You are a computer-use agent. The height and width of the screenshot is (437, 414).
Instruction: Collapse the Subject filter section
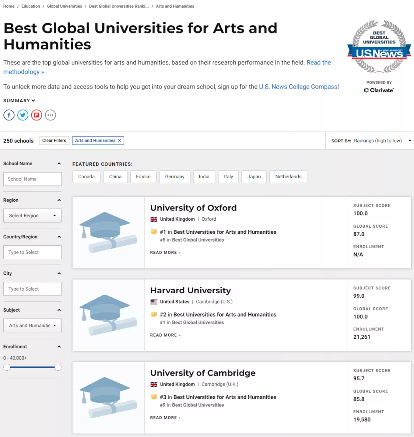pos(59,310)
